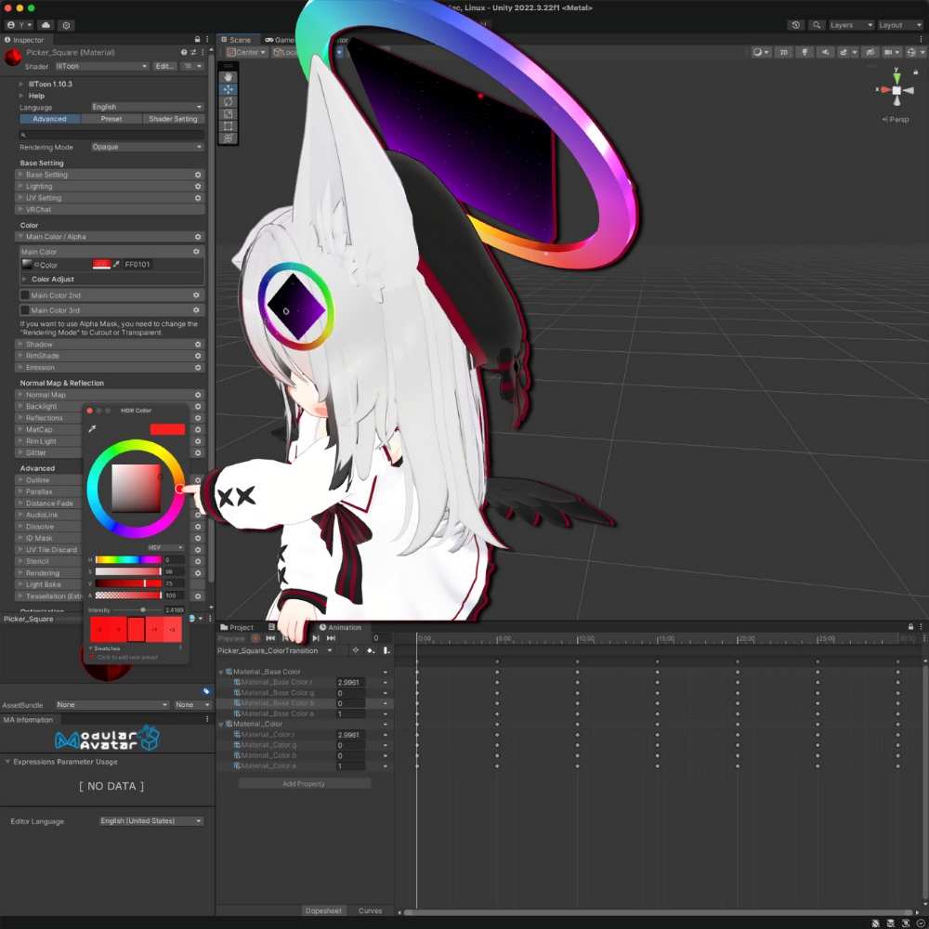Open Main Color red swatch
Viewport: 929px width, 929px height.
(102, 264)
